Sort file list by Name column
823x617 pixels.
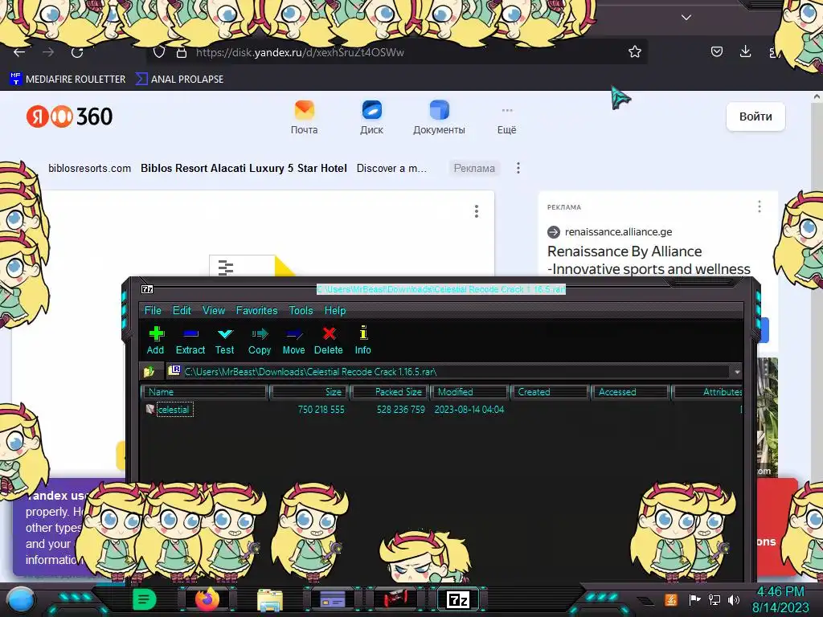[205, 392]
